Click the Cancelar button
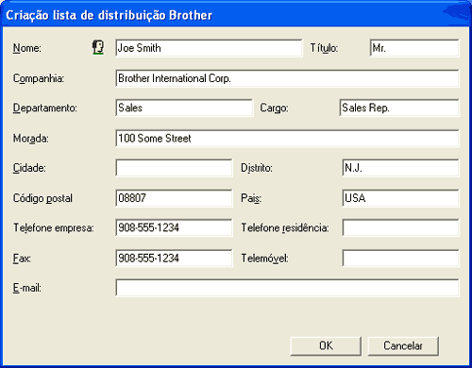 point(403,346)
